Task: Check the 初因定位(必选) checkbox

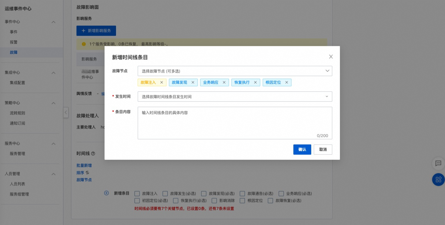Action: (x=138, y=201)
